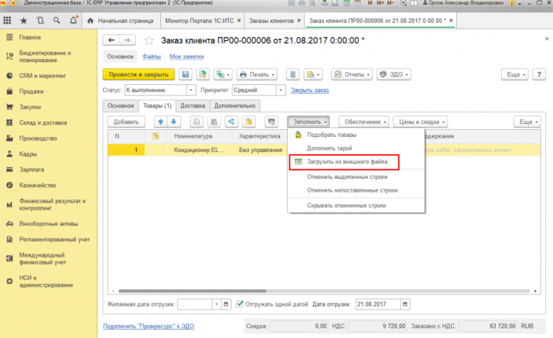Open the Обеспечение dropdown
The height and width of the screenshot is (338, 553).
(364, 122)
